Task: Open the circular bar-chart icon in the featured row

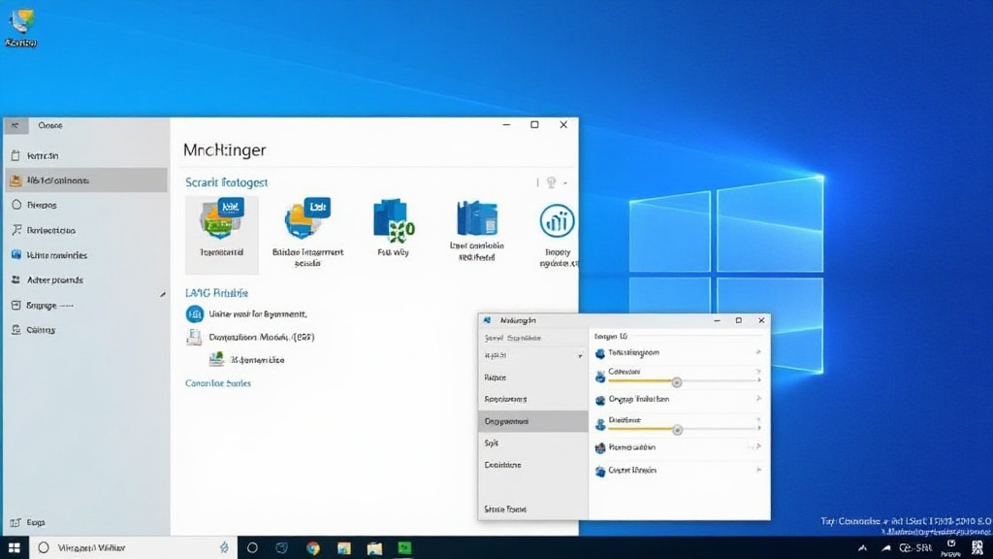Action: click(559, 221)
